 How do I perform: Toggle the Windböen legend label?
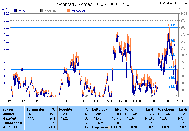pos(78,11)
